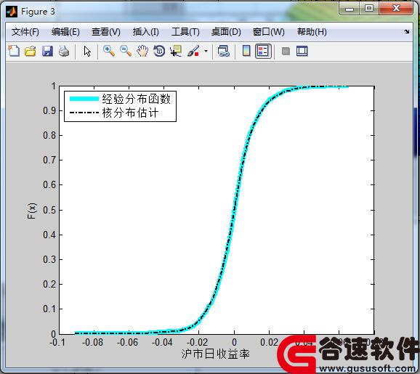Image resolution: width=420 pixels, height=374 pixels.
Task: Open the 窗口(W) menu
Action: pos(269,32)
